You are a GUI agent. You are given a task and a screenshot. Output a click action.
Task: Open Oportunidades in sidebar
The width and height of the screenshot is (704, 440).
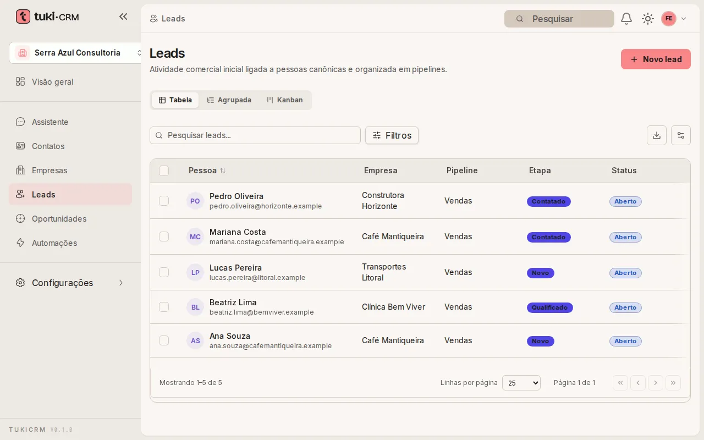point(70,219)
